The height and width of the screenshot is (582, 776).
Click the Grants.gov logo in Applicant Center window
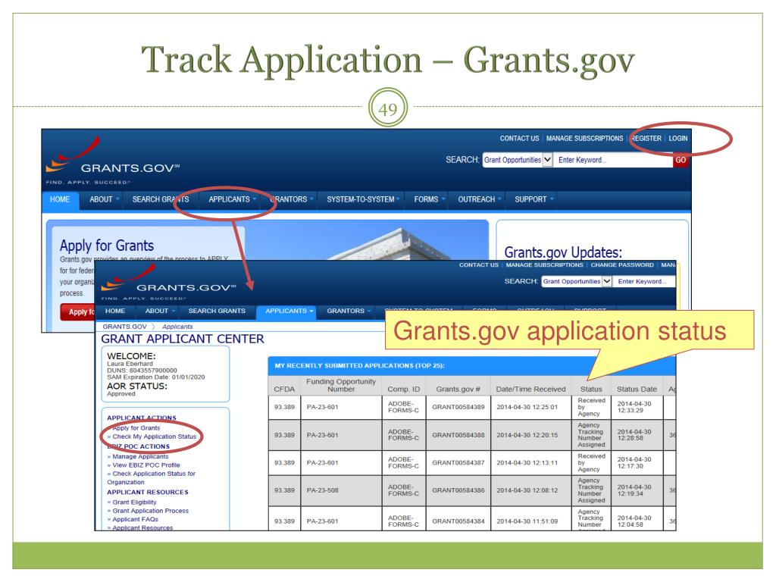[x=169, y=283]
